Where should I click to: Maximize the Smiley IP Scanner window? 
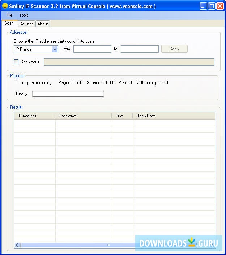tap(212, 6)
